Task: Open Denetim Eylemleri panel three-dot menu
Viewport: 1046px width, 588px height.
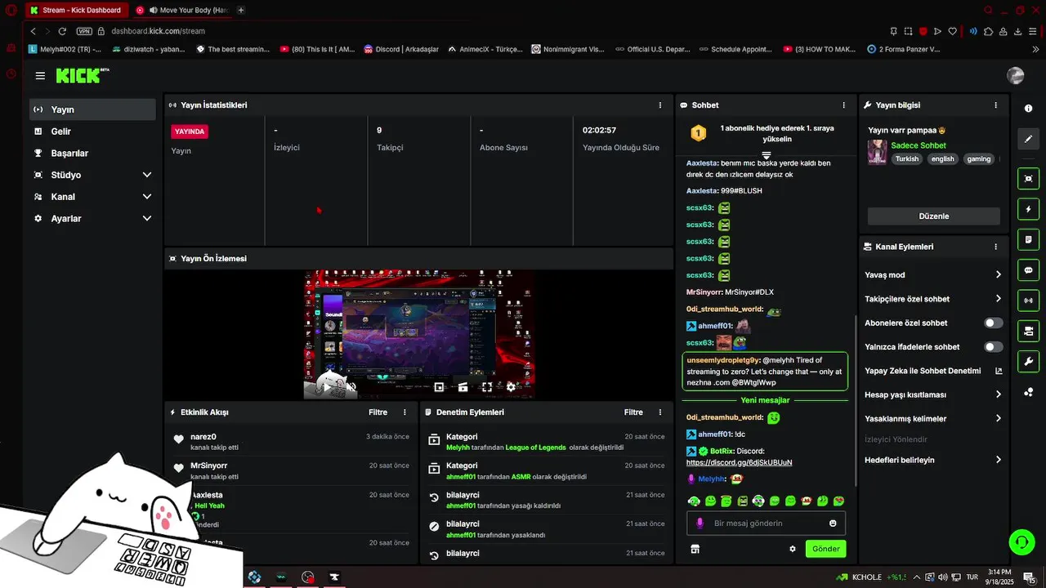Action: coord(660,412)
